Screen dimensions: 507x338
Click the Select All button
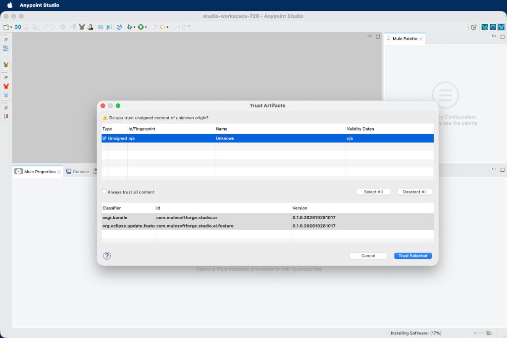click(373, 192)
